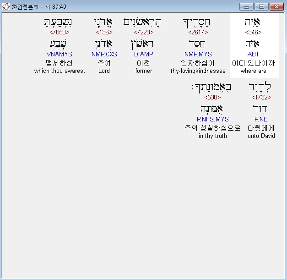Click the English gloss 'where are'
The image size is (287, 280).
coord(253,71)
